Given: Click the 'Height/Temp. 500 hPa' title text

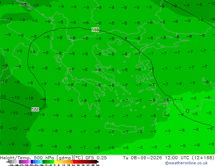Looking at the screenshot, I should point(27,158).
